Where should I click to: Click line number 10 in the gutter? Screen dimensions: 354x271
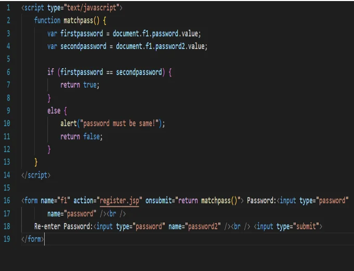7,124
